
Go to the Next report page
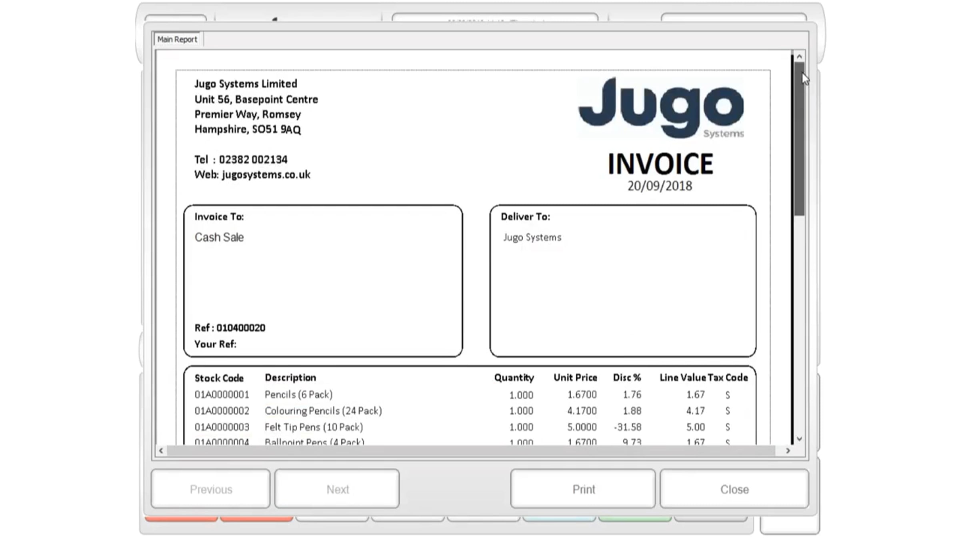pyautogui.click(x=337, y=489)
